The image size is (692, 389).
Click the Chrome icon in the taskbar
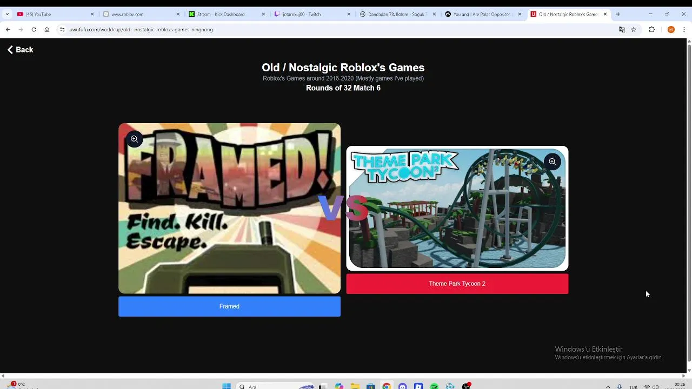point(387,386)
